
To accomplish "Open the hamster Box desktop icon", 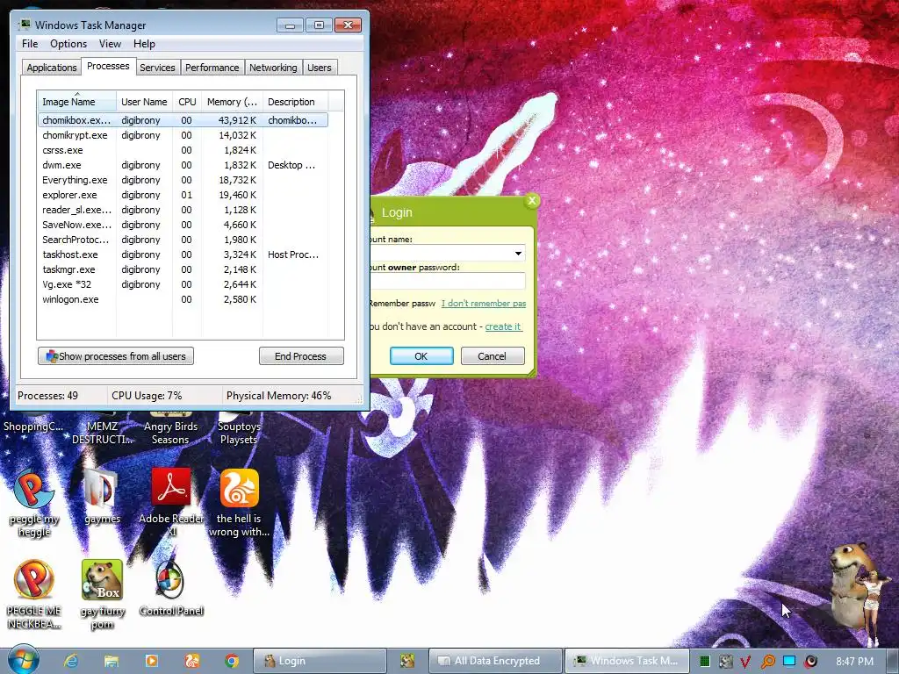I will (x=102, y=594).
